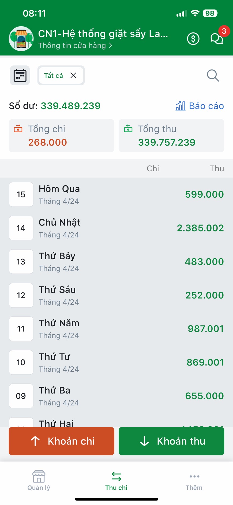The image size is (233, 505).
Task: Open the dollar coin icon in header
Action: (x=193, y=39)
